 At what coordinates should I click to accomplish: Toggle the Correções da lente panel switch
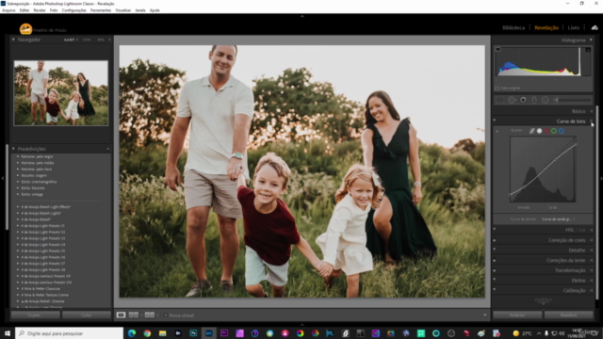[x=495, y=260]
